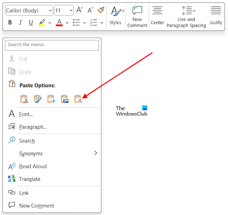The height and width of the screenshot is (215, 228).
Task: Click New Comment in mini toolbar
Action: pos(137,16)
